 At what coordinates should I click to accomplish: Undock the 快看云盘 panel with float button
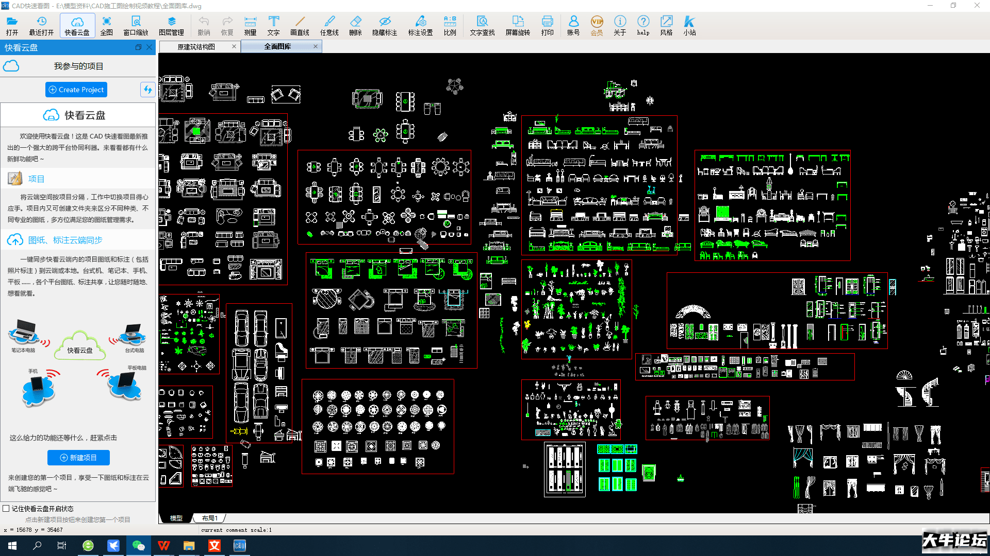click(x=138, y=47)
